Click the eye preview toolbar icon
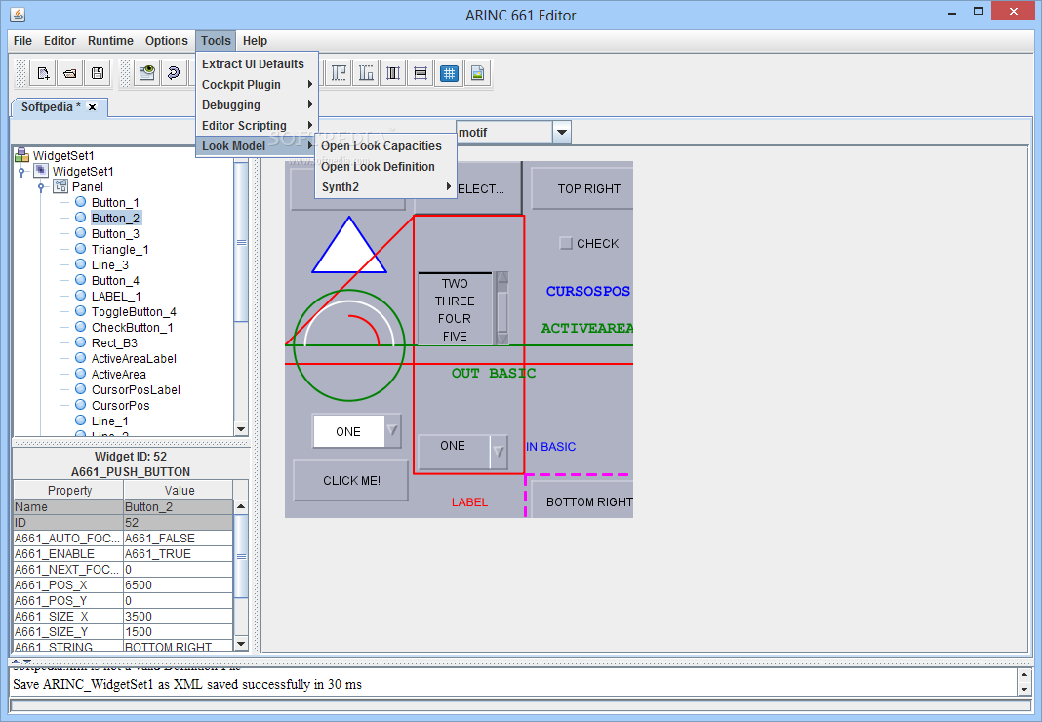 tap(147, 73)
